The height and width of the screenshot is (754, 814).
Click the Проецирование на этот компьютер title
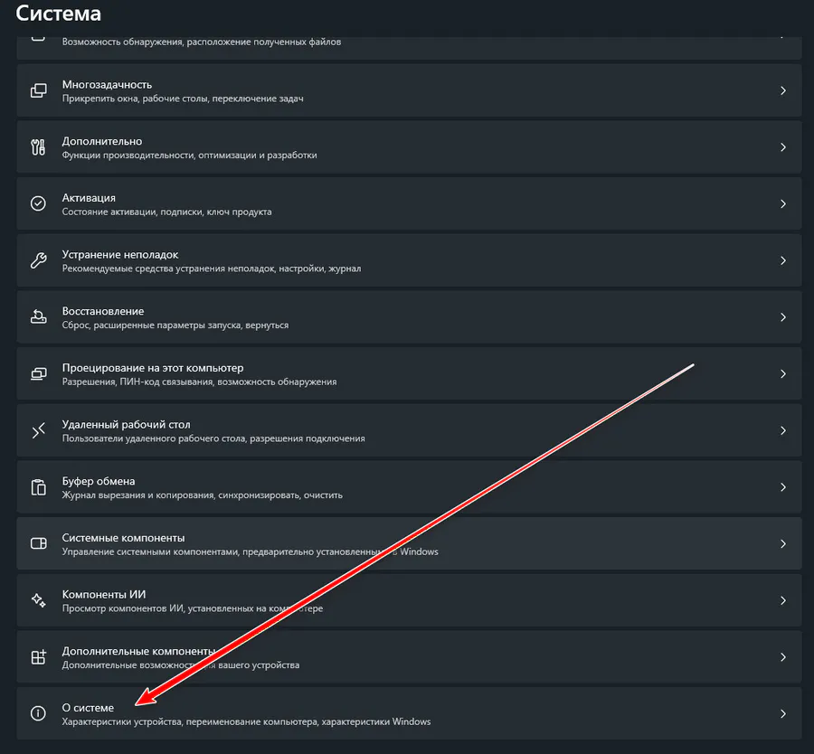tap(153, 367)
